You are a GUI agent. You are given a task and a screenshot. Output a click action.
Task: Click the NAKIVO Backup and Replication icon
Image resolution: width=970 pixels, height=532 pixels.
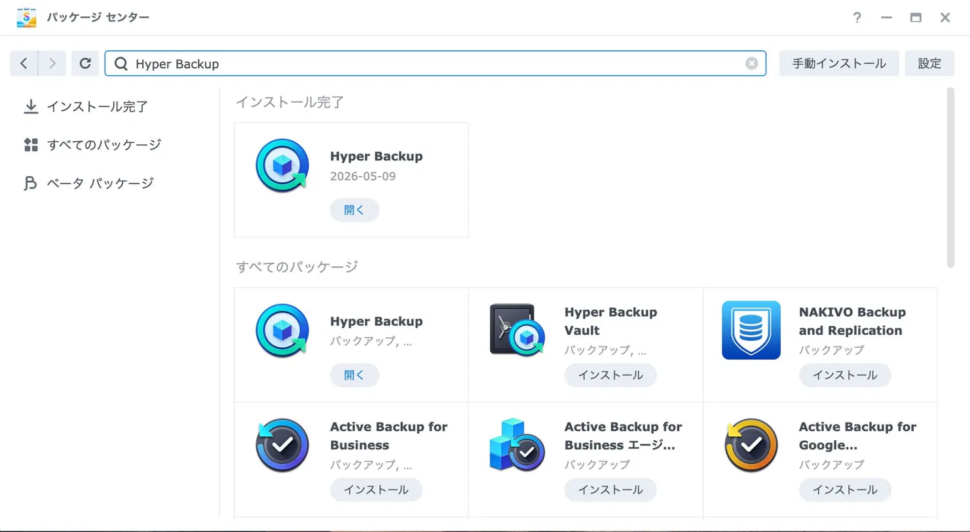point(751,330)
